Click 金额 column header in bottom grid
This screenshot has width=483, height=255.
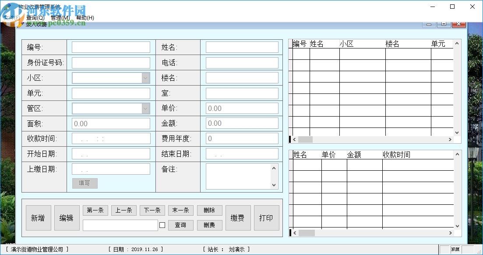coord(364,155)
